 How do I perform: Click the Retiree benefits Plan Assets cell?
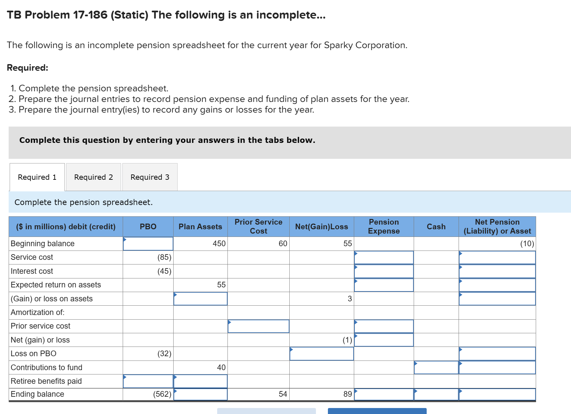[200, 381]
